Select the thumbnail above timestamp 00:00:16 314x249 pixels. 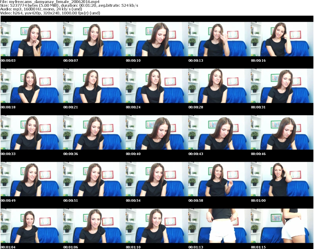point(282,39)
